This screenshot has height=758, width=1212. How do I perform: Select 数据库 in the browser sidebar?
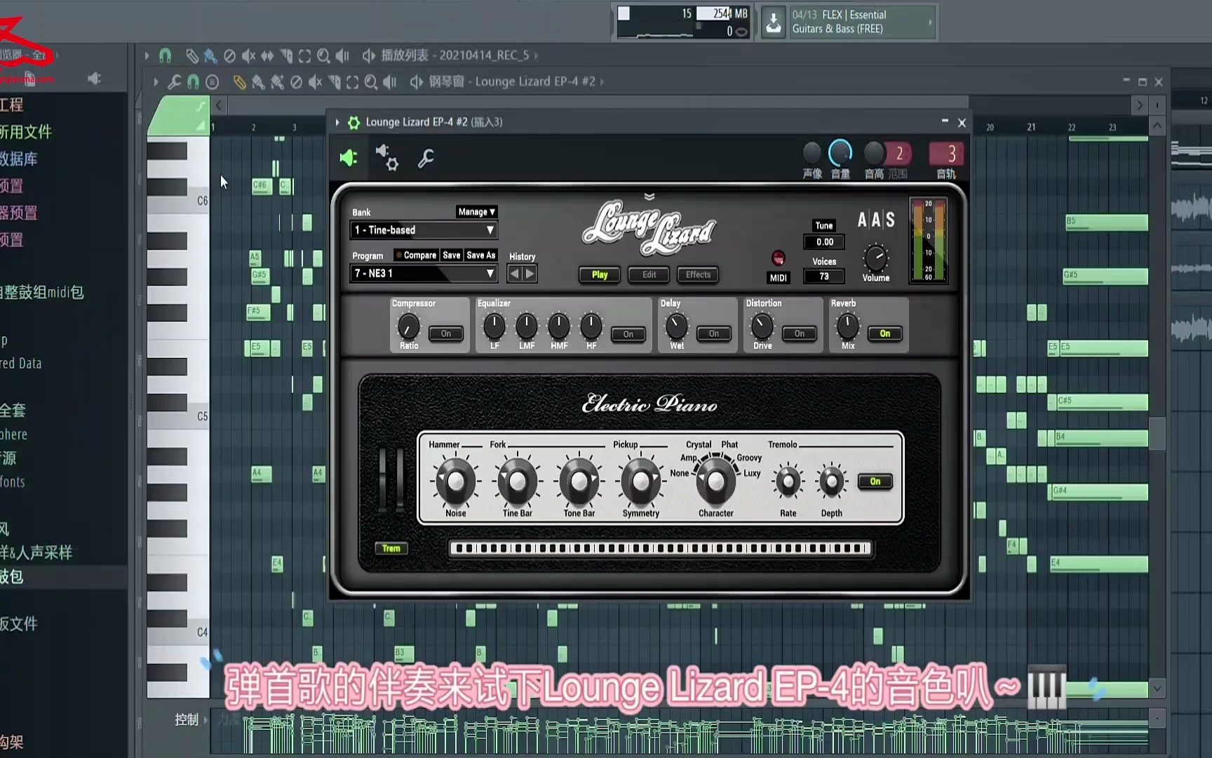(x=19, y=159)
